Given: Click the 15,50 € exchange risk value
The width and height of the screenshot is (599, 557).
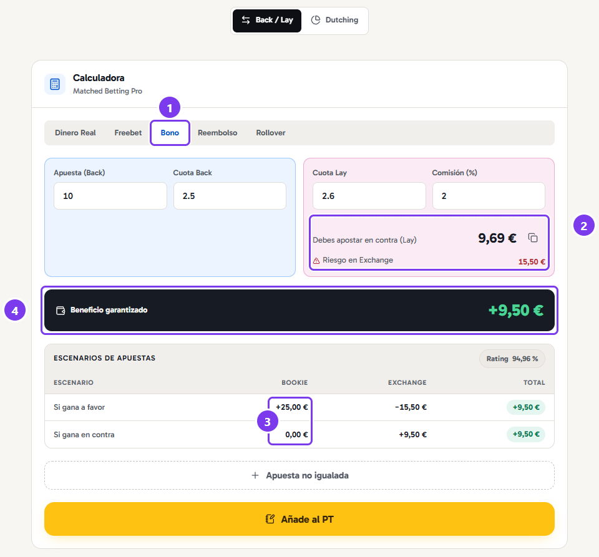Looking at the screenshot, I should (532, 262).
